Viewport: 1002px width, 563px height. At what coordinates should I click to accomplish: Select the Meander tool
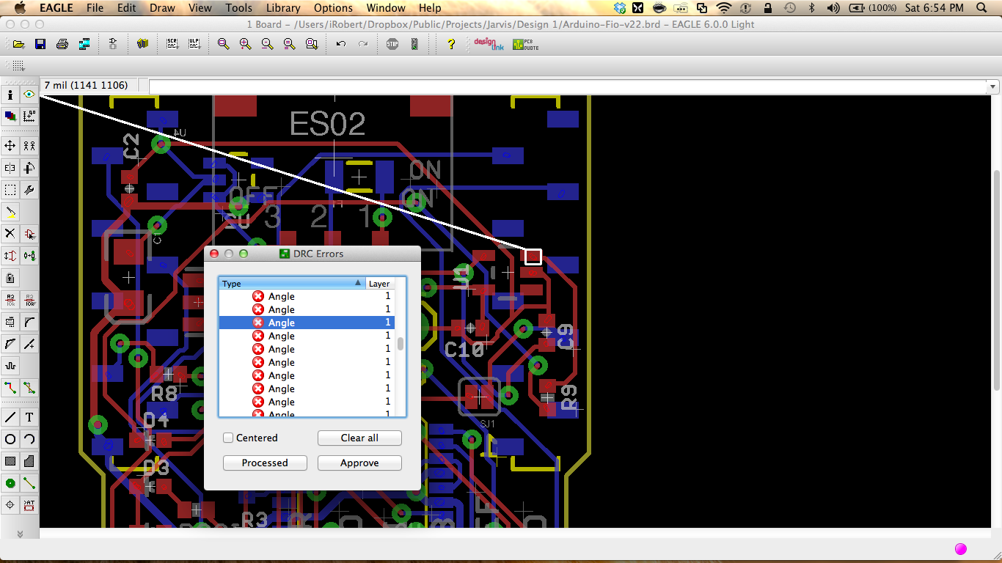[10, 366]
